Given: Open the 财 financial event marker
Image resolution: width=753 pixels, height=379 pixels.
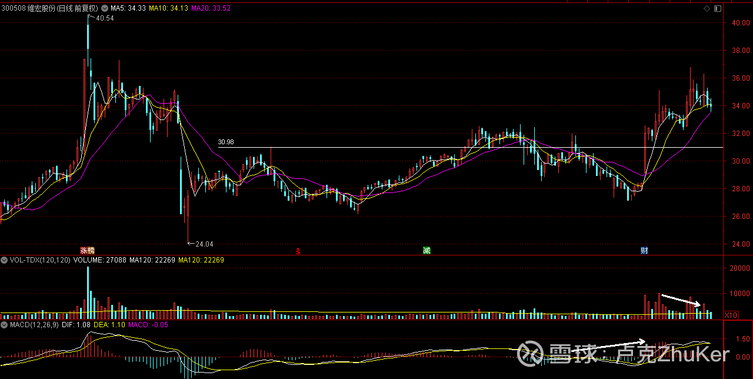Looking at the screenshot, I should (644, 251).
